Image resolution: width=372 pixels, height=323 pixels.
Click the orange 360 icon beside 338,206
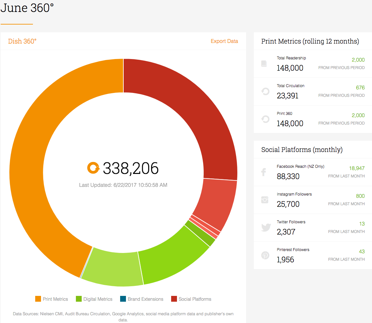click(93, 168)
